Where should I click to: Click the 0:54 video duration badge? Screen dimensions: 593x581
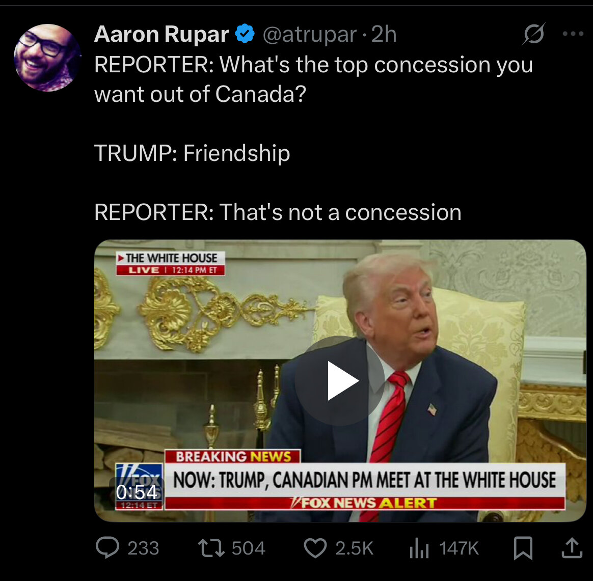pyautogui.click(x=136, y=492)
